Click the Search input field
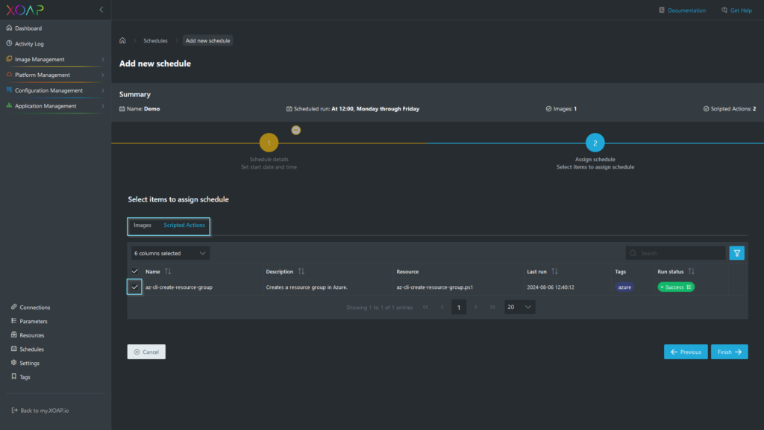 point(676,253)
